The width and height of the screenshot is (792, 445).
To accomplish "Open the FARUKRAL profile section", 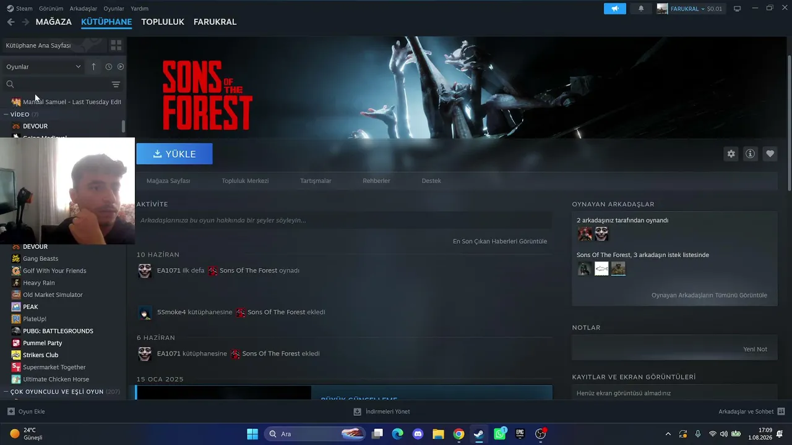I will (x=215, y=22).
